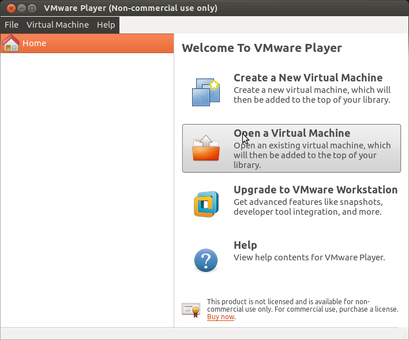Click the 'Open a Virtual Machine' heading
Screen dimensions: 409x340
click(x=292, y=133)
